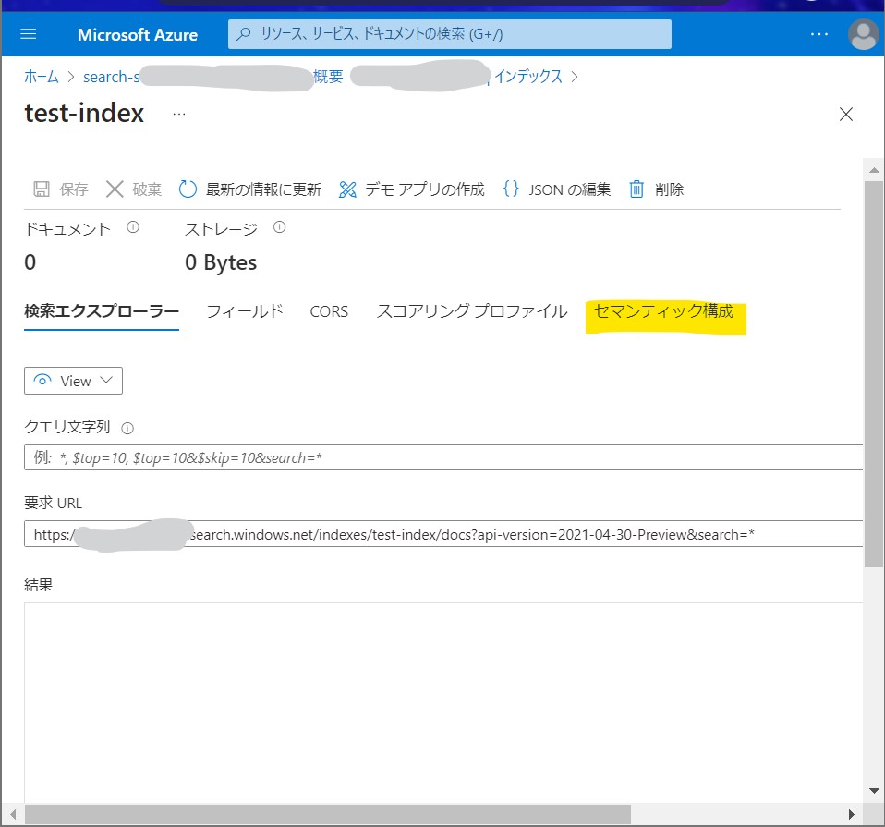Select the 検索エクスプローラー tab
The width and height of the screenshot is (885, 827).
(102, 311)
